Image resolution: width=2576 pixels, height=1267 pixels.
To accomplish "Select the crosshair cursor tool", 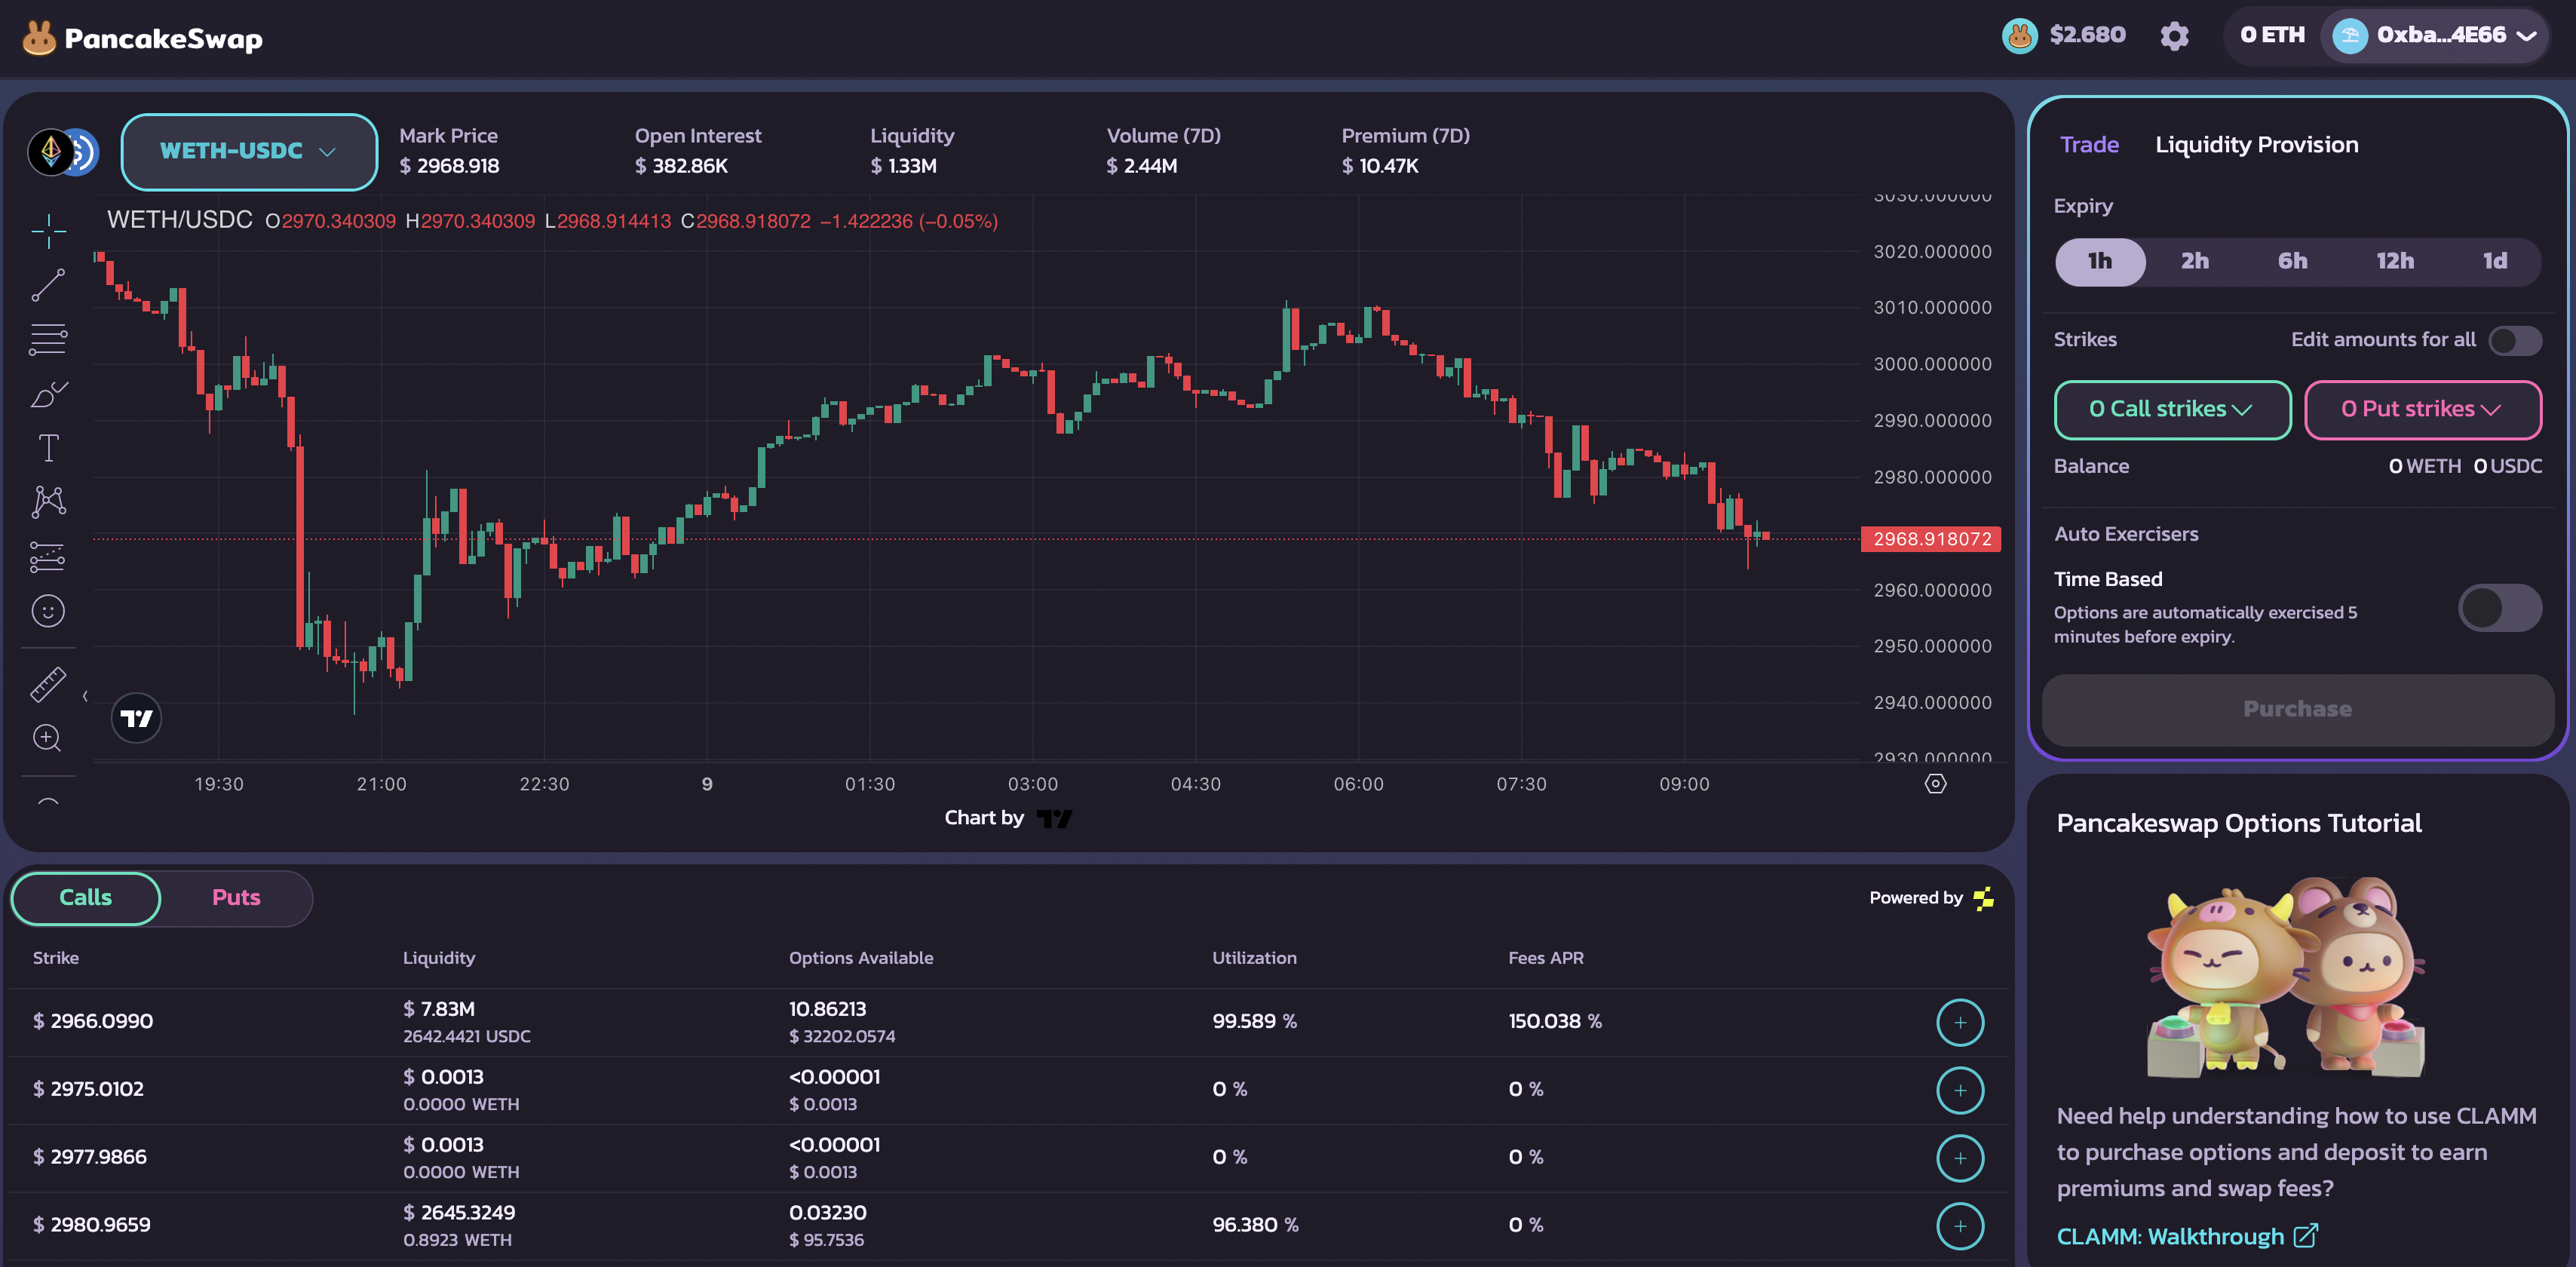I will pos(48,231).
